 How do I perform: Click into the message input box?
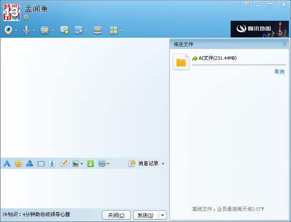click(85, 188)
